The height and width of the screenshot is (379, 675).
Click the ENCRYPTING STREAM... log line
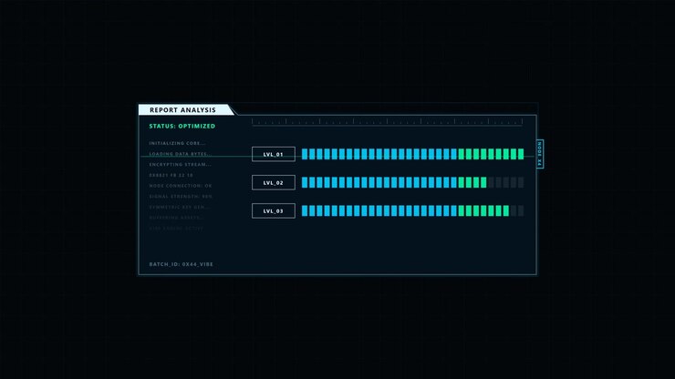[180, 165]
